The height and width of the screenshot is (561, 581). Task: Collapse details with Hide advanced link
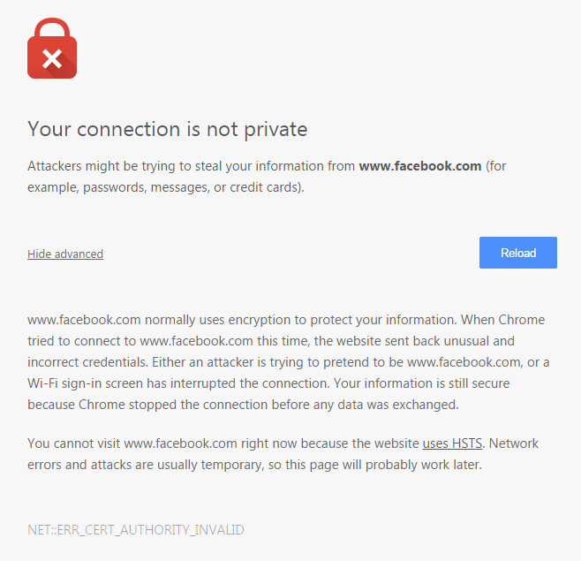coord(65,254)
